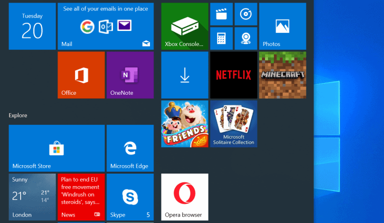This screenshot has height=223, width=384.
Task: Open the OneNote tile
Action: (x=130, y=75)
